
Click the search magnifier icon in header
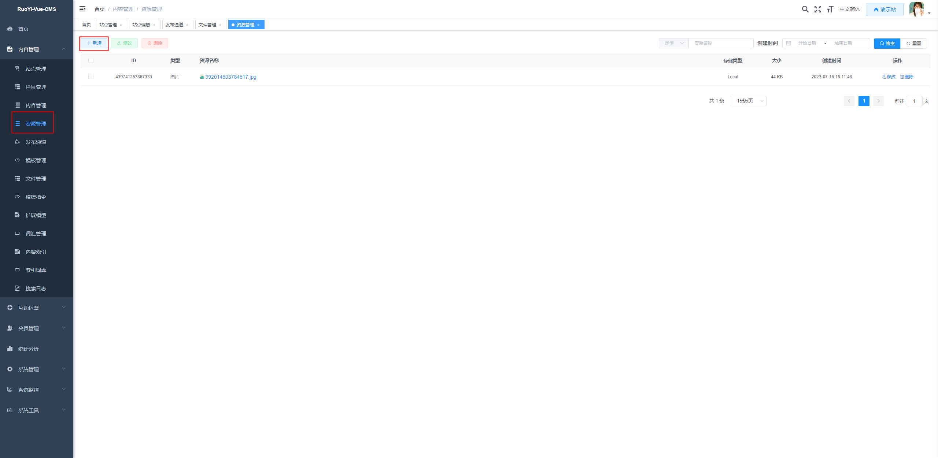coord(805,9)
